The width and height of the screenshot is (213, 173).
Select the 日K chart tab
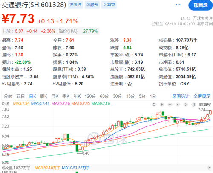[x=33, y=97]
